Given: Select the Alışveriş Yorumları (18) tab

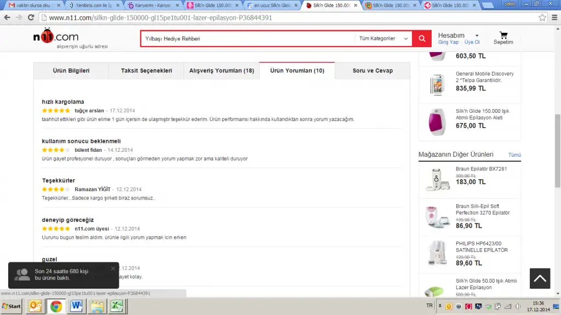Looking at the screenshot, I should (221, 71).
